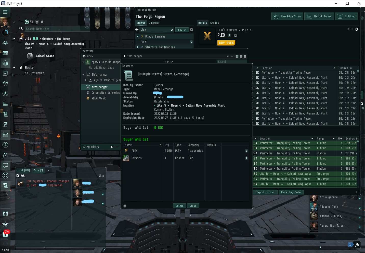Click the BUY PLEX button
Image resolution: width=365 pixels, height=253 pixels.
pos(226,43)
